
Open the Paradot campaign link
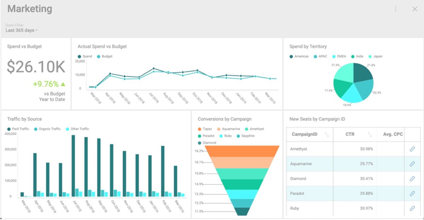(x=413, y=193)
